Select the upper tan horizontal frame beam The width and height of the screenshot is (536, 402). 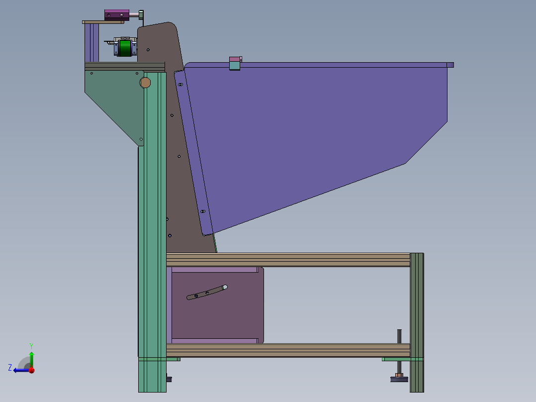click(288, 260)
